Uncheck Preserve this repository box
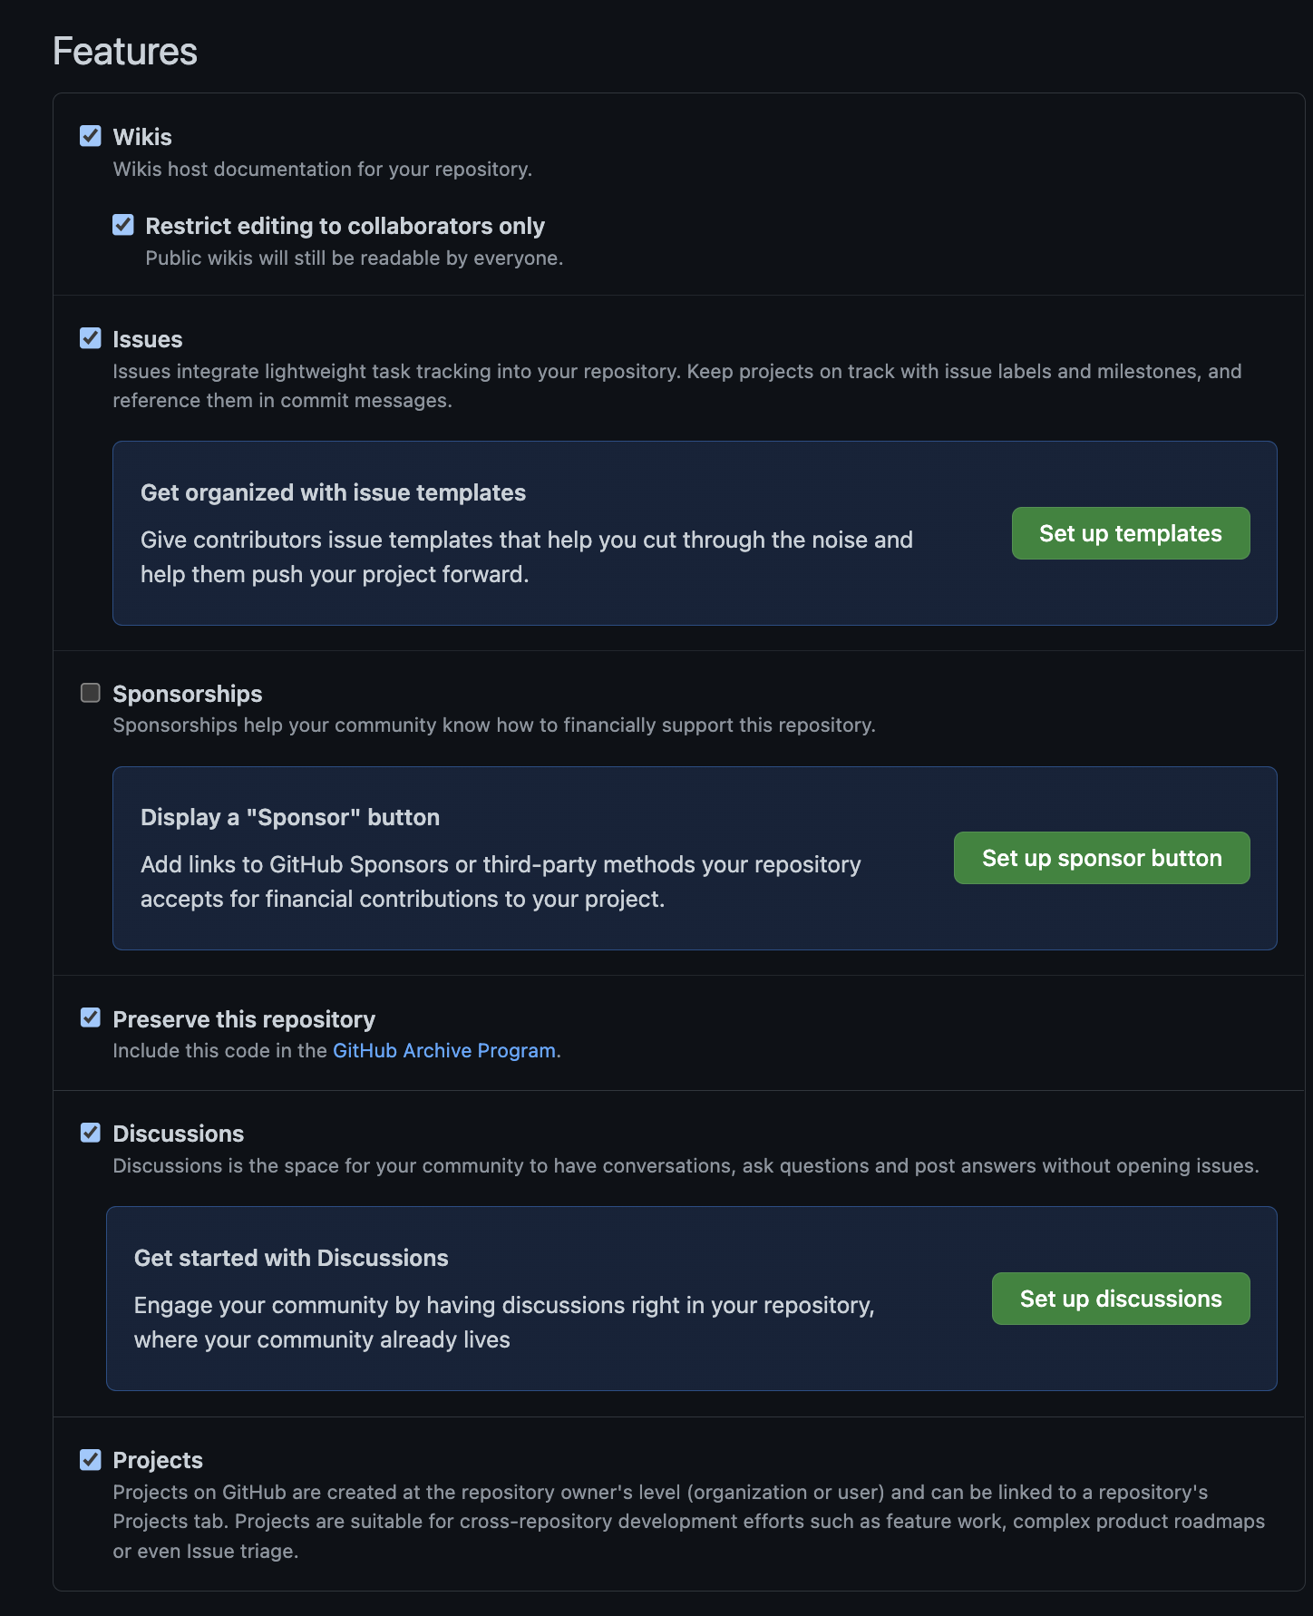Screen dimensions: 1313x1616 pos(91,1017)
